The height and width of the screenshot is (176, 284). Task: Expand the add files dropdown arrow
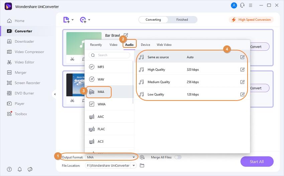point(73,20)
